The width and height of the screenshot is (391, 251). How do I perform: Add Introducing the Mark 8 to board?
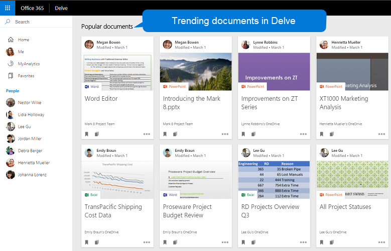175,134
